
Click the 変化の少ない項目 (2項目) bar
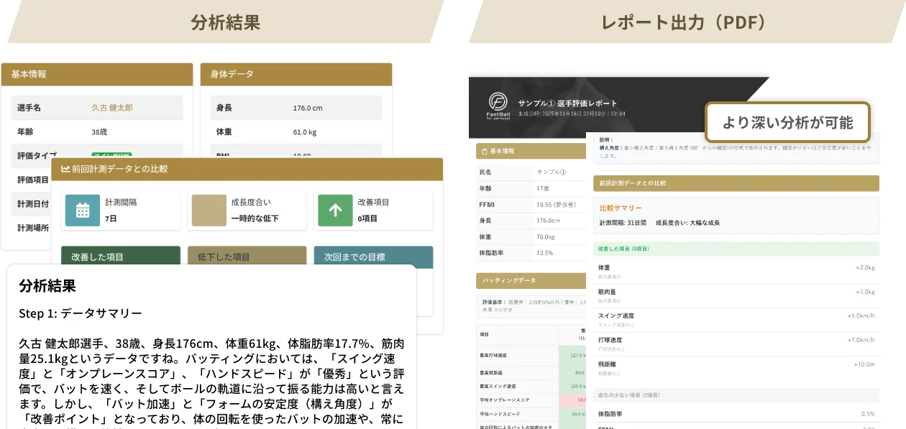click(x=736, y=395)
